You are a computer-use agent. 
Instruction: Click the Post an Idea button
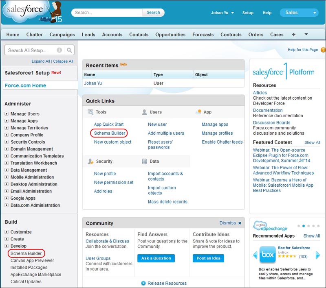click(208, 258)
